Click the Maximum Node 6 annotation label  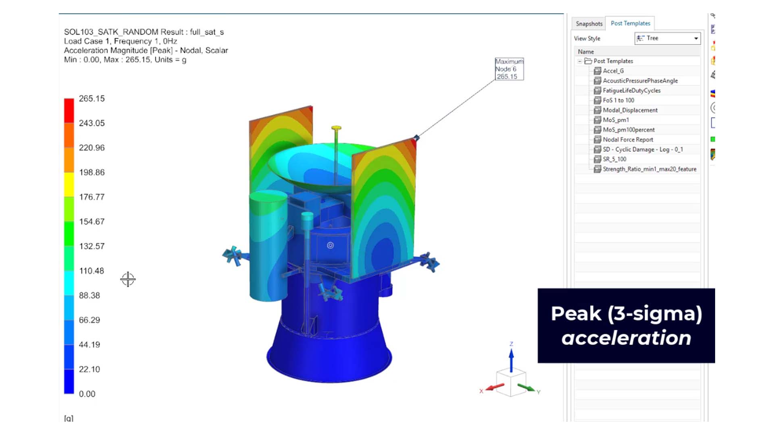509,69
